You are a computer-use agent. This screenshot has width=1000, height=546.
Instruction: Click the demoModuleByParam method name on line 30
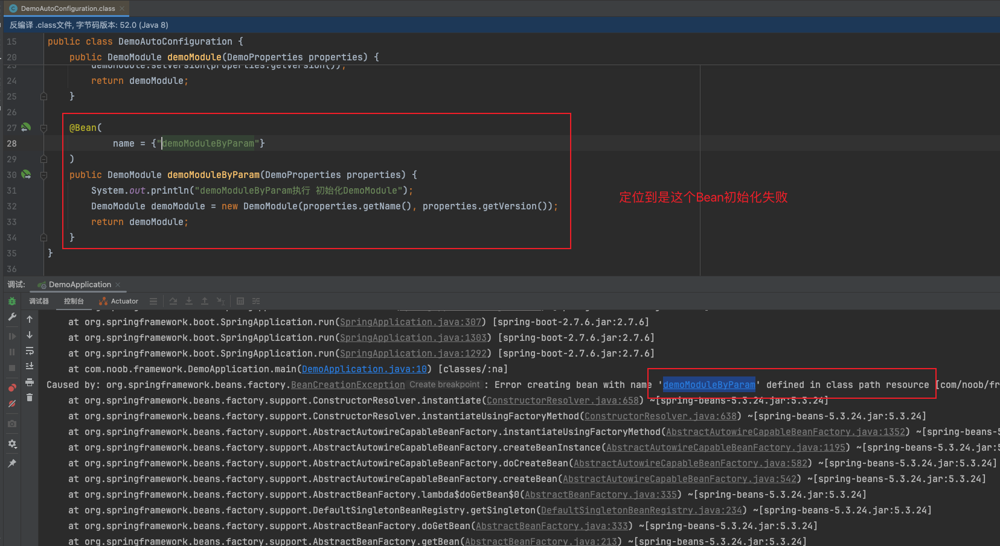pyautogui.click(x=213, y=175)
